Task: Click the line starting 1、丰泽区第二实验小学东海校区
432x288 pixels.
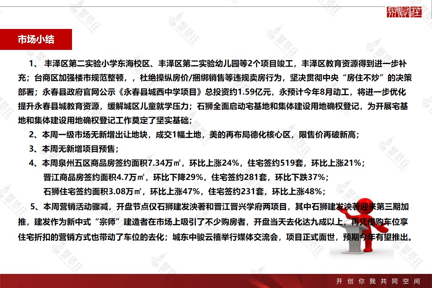Action: pos(218,64)
